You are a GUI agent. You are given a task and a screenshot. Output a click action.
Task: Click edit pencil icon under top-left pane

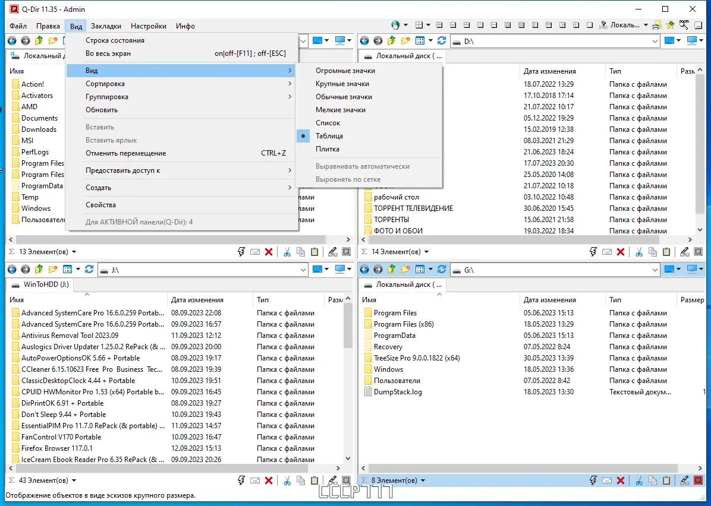pyautogui.click(x=333, y=252)
